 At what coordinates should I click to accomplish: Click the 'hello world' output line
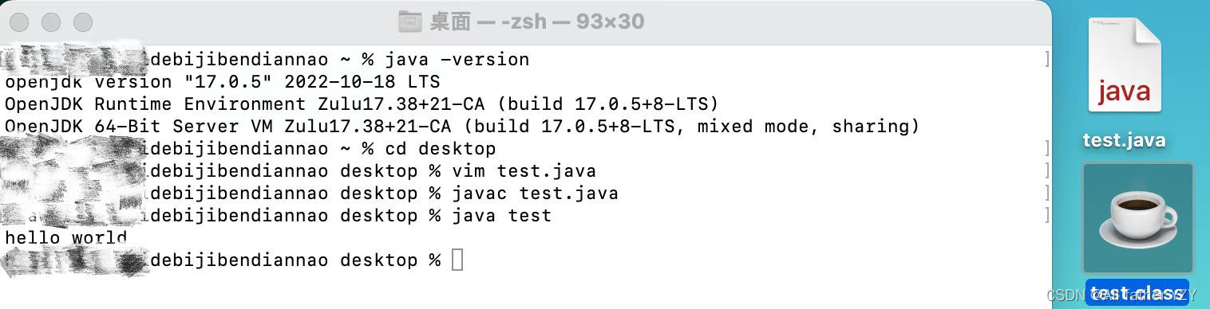pyautogui.click(x=66, y=237)
